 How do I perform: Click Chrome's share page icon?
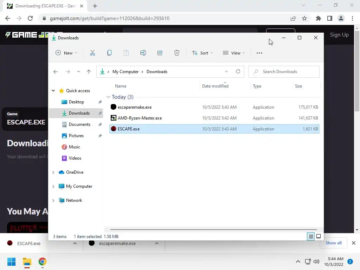tap(293, 18)
